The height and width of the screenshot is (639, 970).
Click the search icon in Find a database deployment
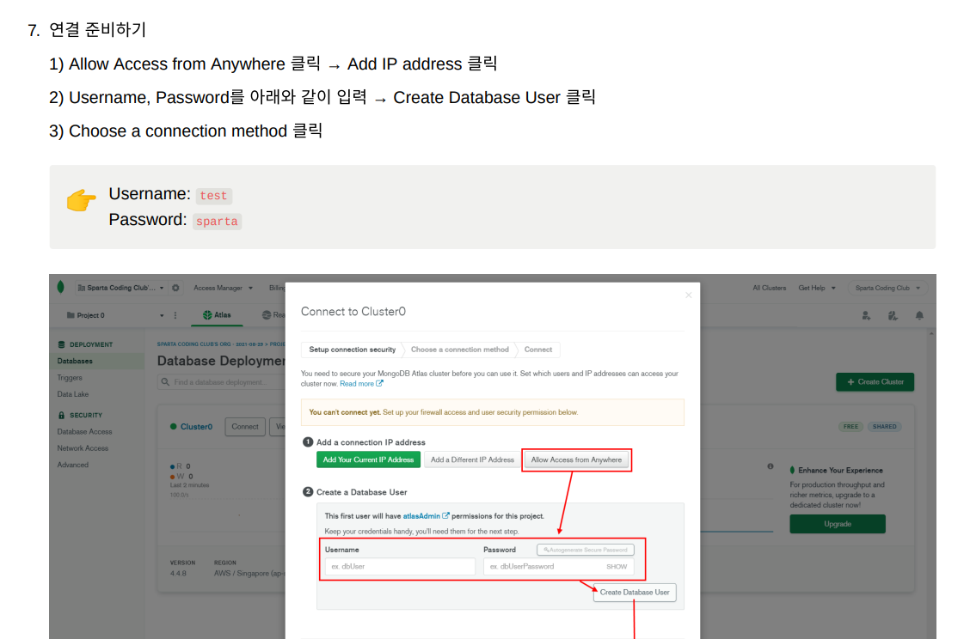tap(166, 382)
